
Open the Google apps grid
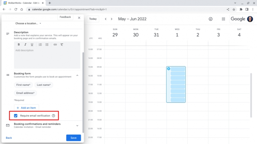tap(223, 19)
